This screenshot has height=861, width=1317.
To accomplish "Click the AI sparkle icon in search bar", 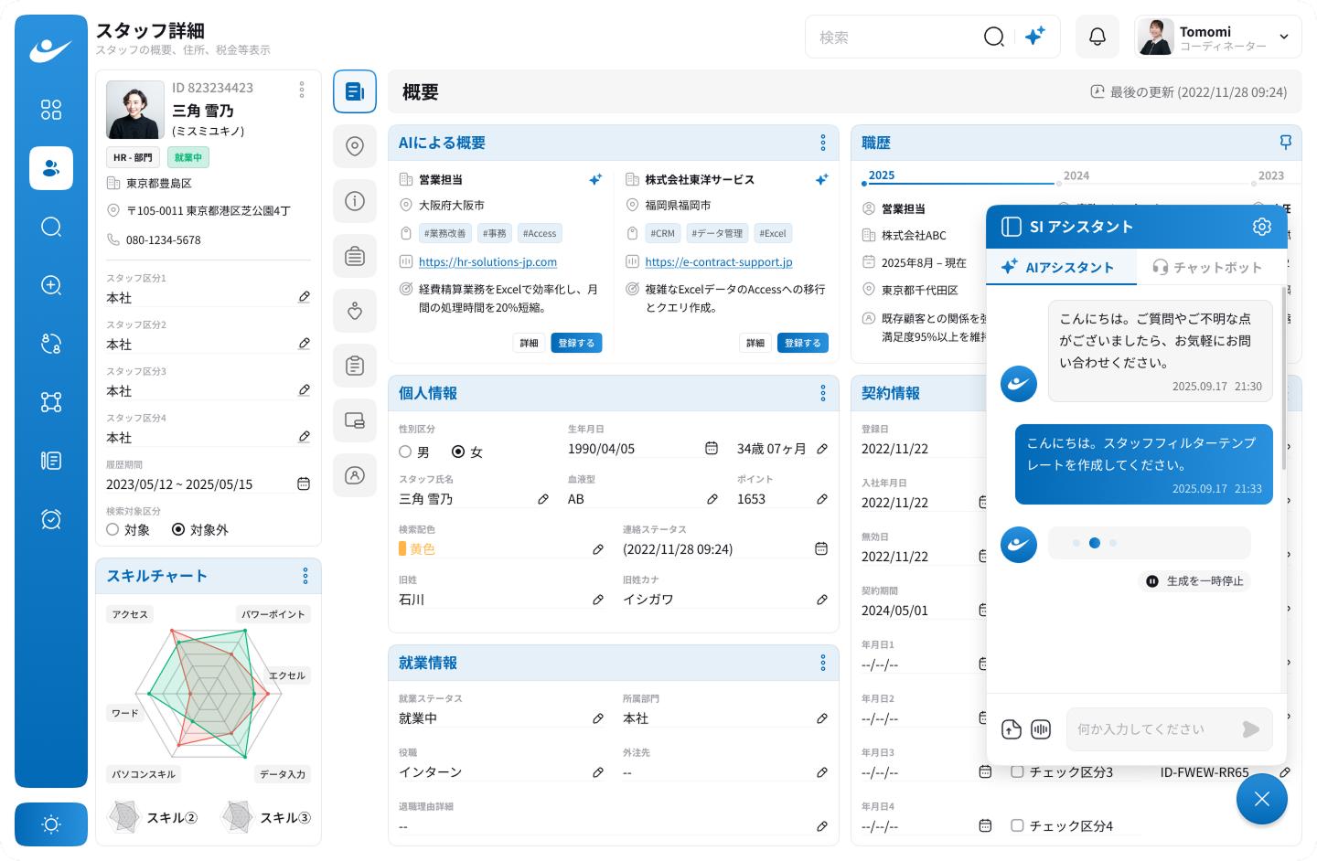I will (x=1034, y=37).
